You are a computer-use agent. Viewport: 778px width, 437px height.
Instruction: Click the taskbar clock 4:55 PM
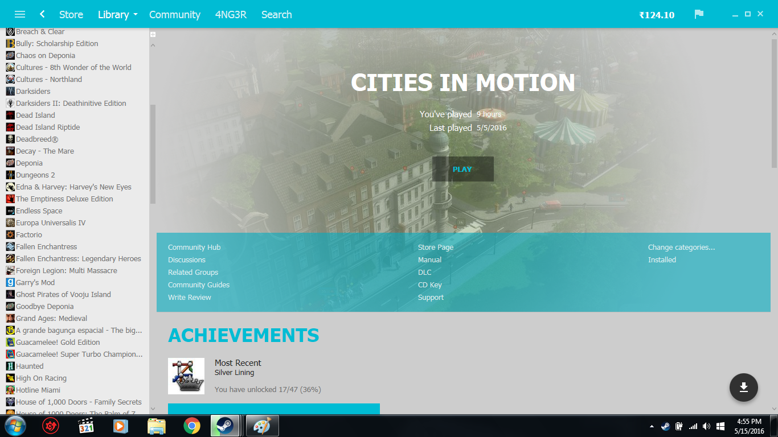pyautogui.click(x=749, y=422)
